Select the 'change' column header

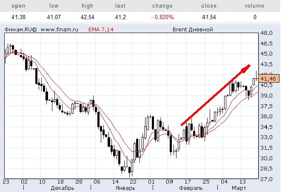click(162, 6)
